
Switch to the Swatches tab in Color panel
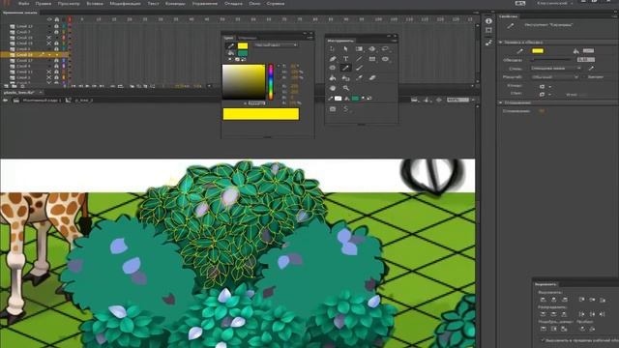coord(248,38)
